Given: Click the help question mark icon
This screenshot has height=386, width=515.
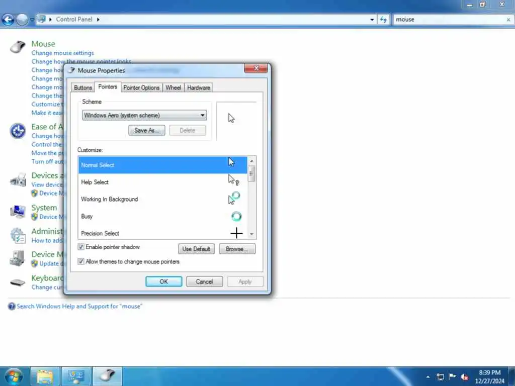Looking at the screenshot, I should (12, 306).
